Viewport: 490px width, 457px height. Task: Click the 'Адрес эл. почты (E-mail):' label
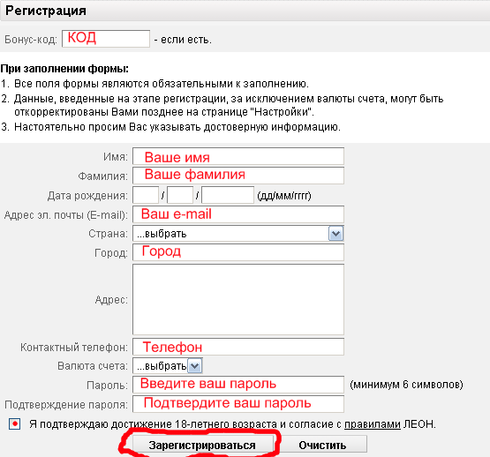[x=66, y=215]
